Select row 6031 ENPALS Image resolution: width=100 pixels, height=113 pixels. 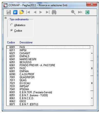click(48, 56)
